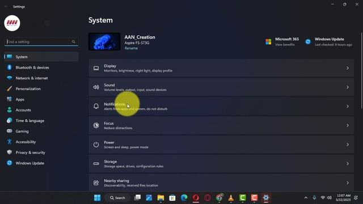This screenshot has height=204, width=363.
Task: Click the Settings back arrow
Action: [6, 6]
